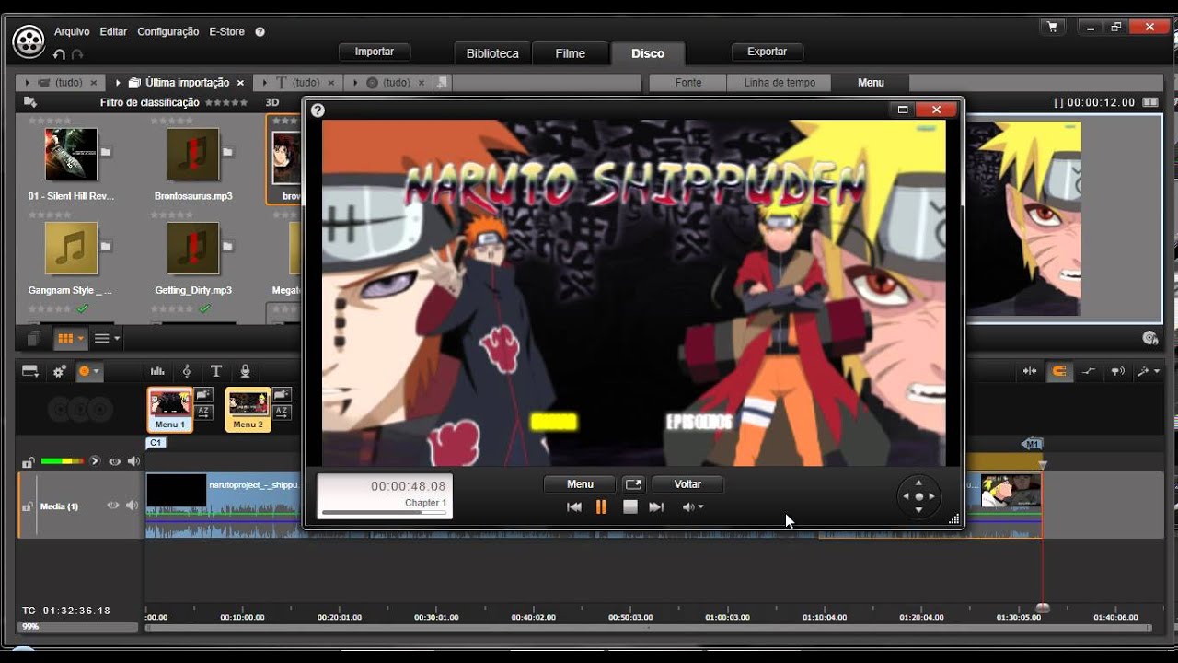Select the Menu 1 thumbnail
The image size is (1178, 663).
coord(170,410)
